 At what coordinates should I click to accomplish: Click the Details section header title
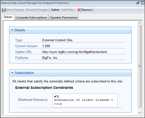[x=20, y=30]
